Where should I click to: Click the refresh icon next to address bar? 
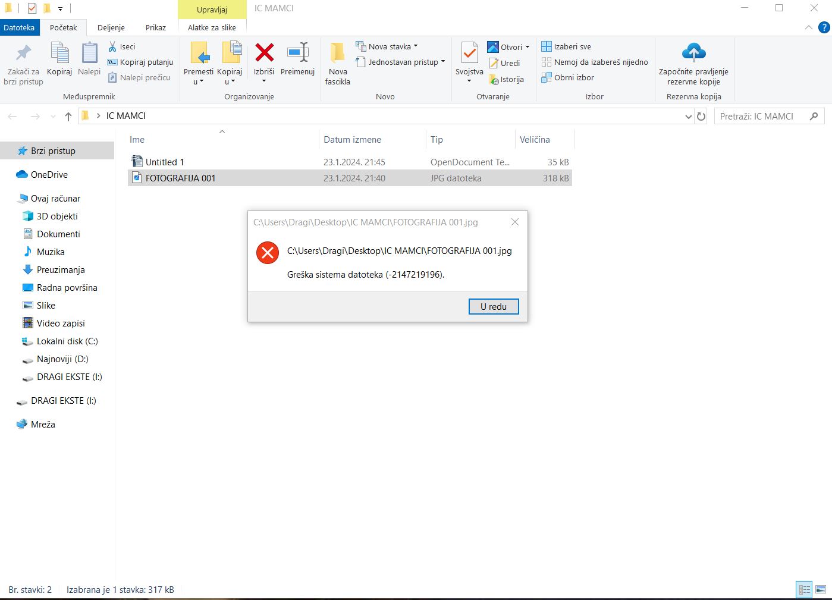tap(701, 117)
